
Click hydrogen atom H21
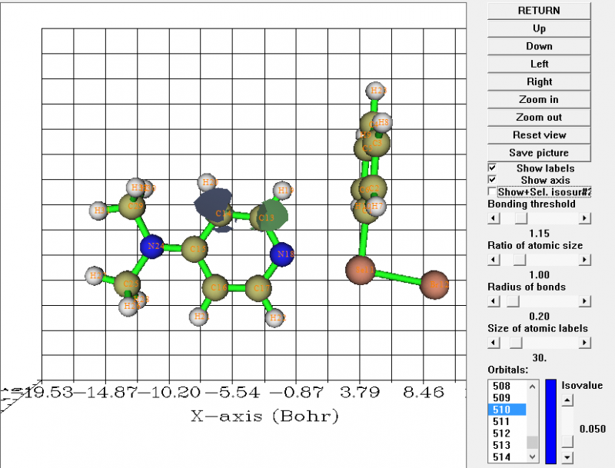[x=199, y=317]
